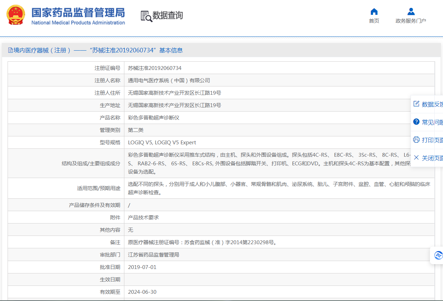Click the 生产地址 address value
The width and height of the screenshot is (443, 301).
pyautogui.click(x=174, y=105)
